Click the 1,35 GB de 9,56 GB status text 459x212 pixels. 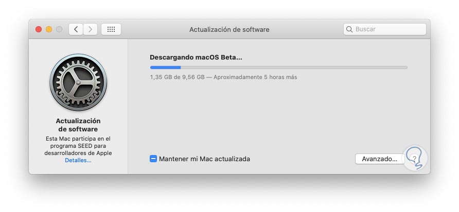[223, 78]
